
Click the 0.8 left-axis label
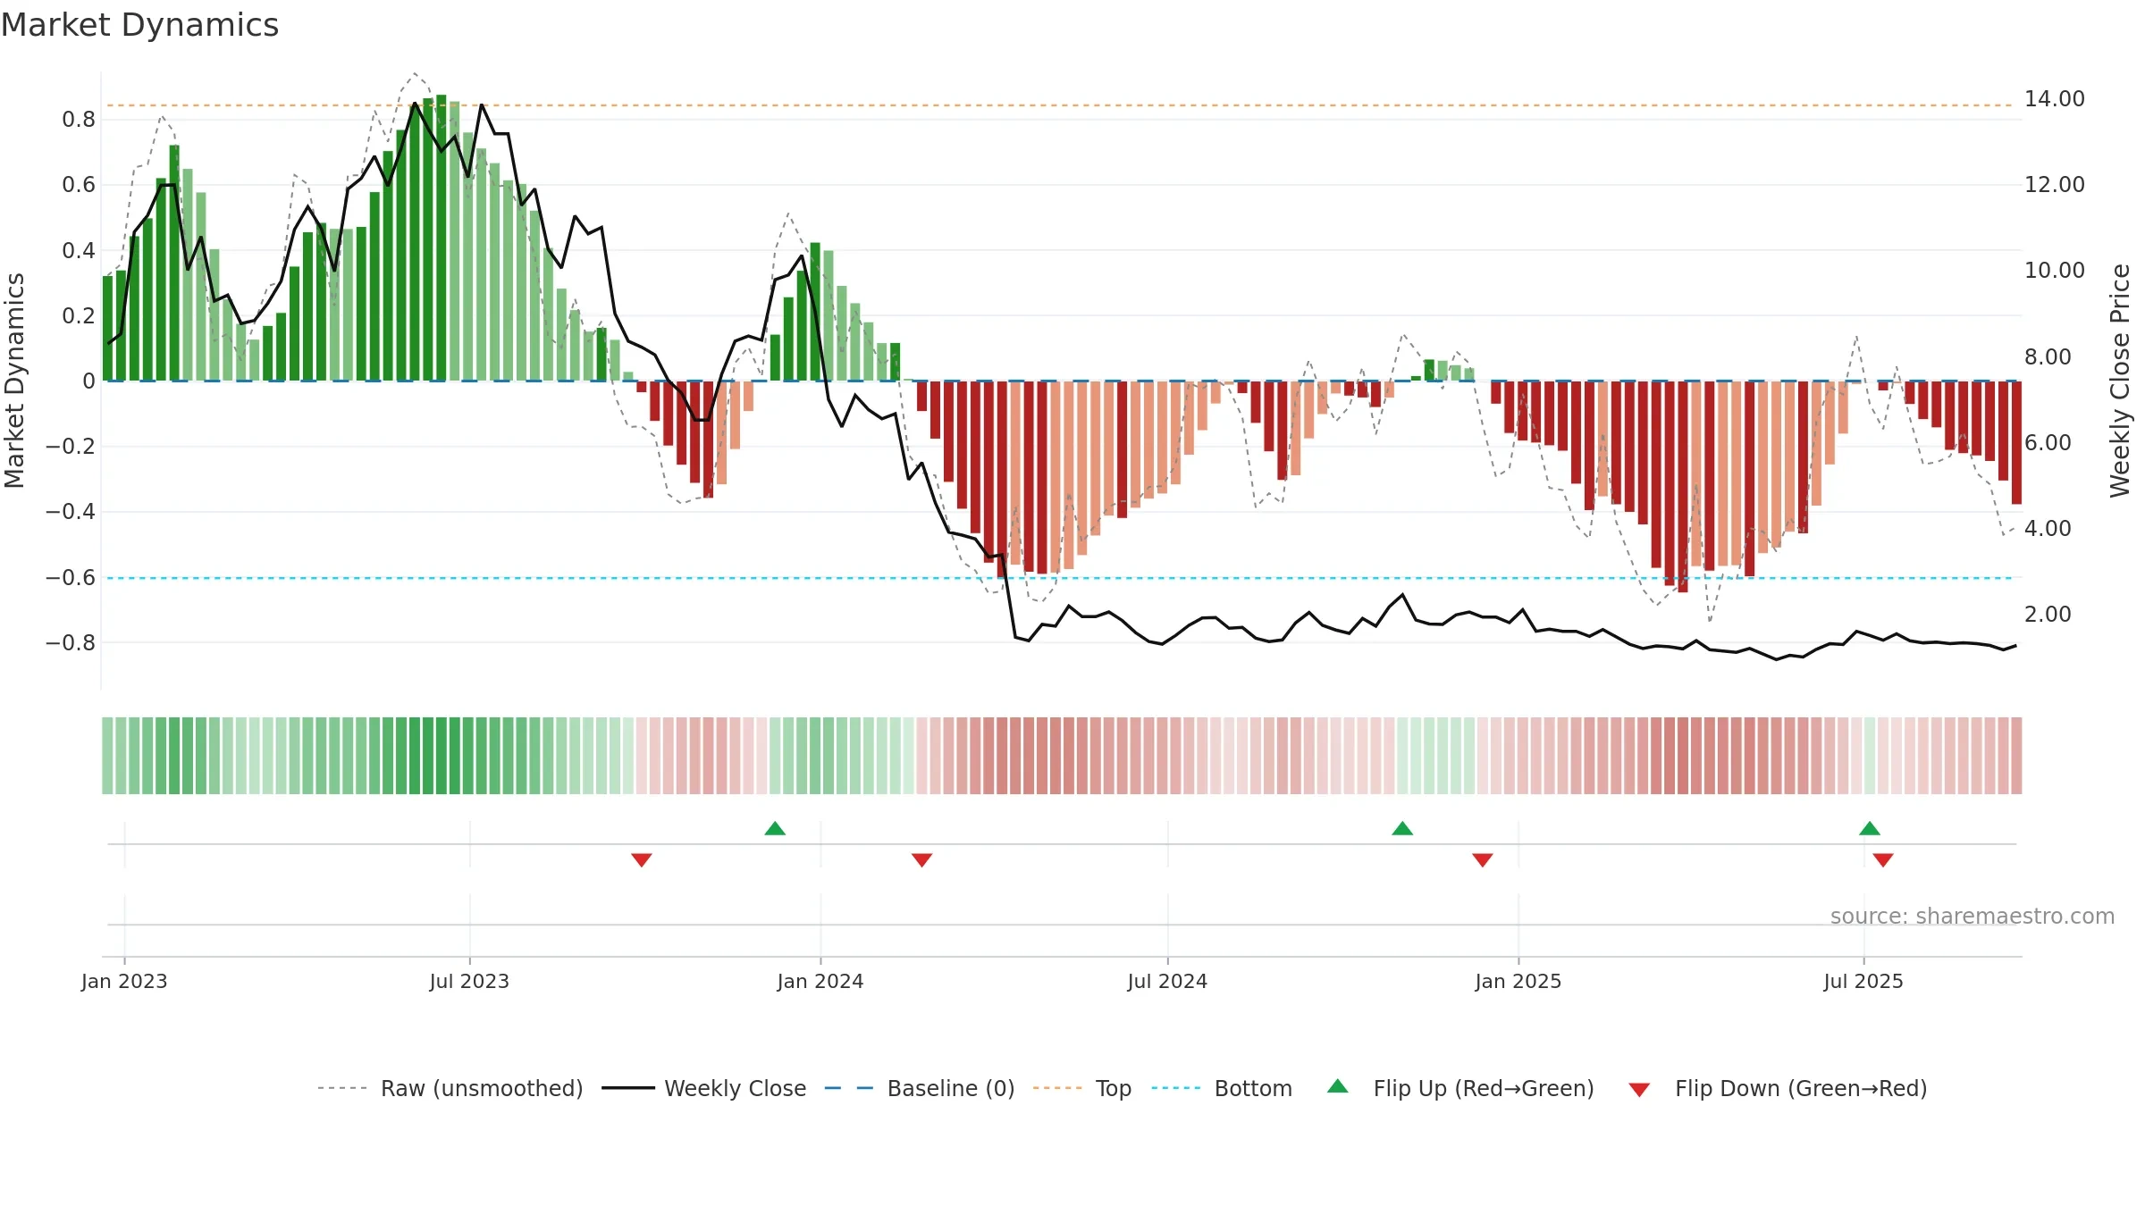79,119
